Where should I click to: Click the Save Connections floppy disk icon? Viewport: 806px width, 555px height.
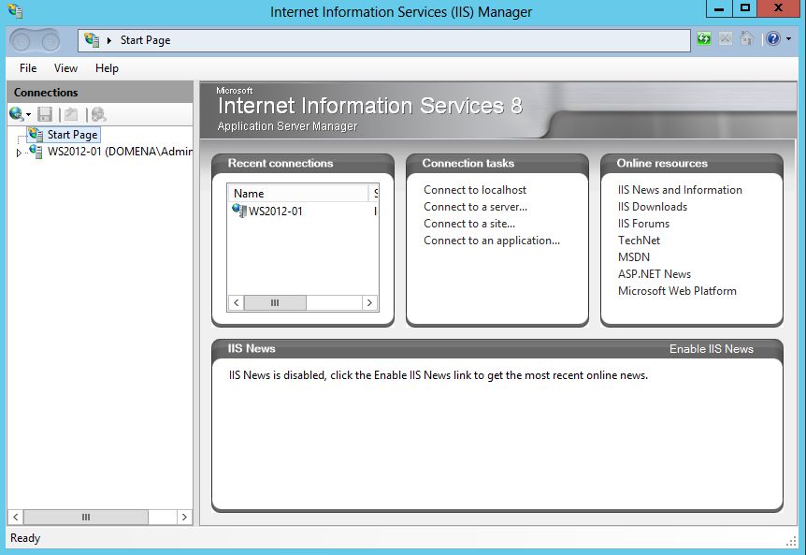pos(45,114)
